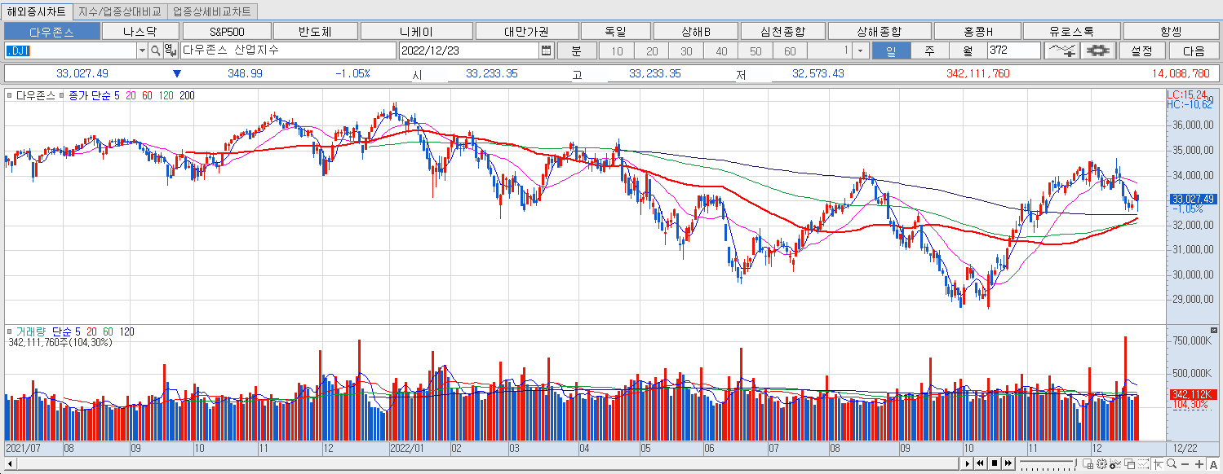Click the down triangle price-change indicator
Screen dimensions: 1223x474
pyautogui.click(x=177, y=73)
